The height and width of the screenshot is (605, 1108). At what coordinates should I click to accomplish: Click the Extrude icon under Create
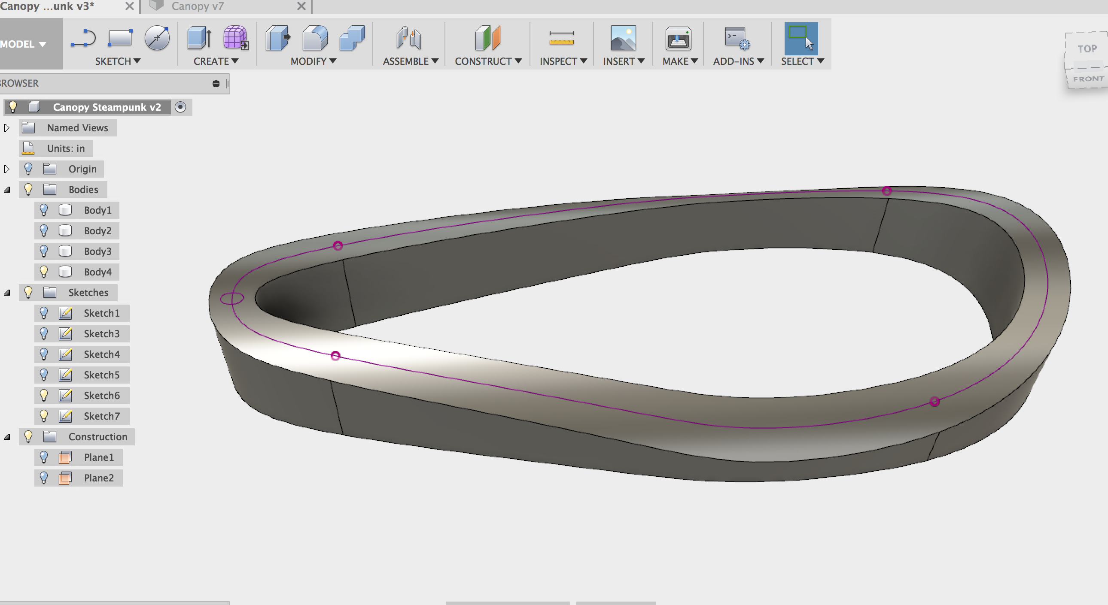(199, 38)
